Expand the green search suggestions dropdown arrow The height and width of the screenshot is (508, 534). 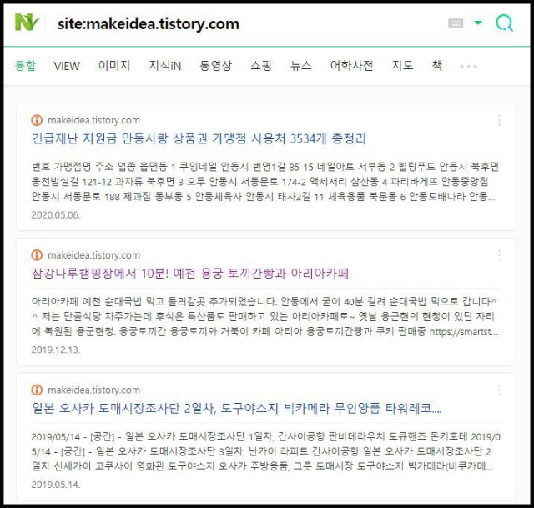478,23
